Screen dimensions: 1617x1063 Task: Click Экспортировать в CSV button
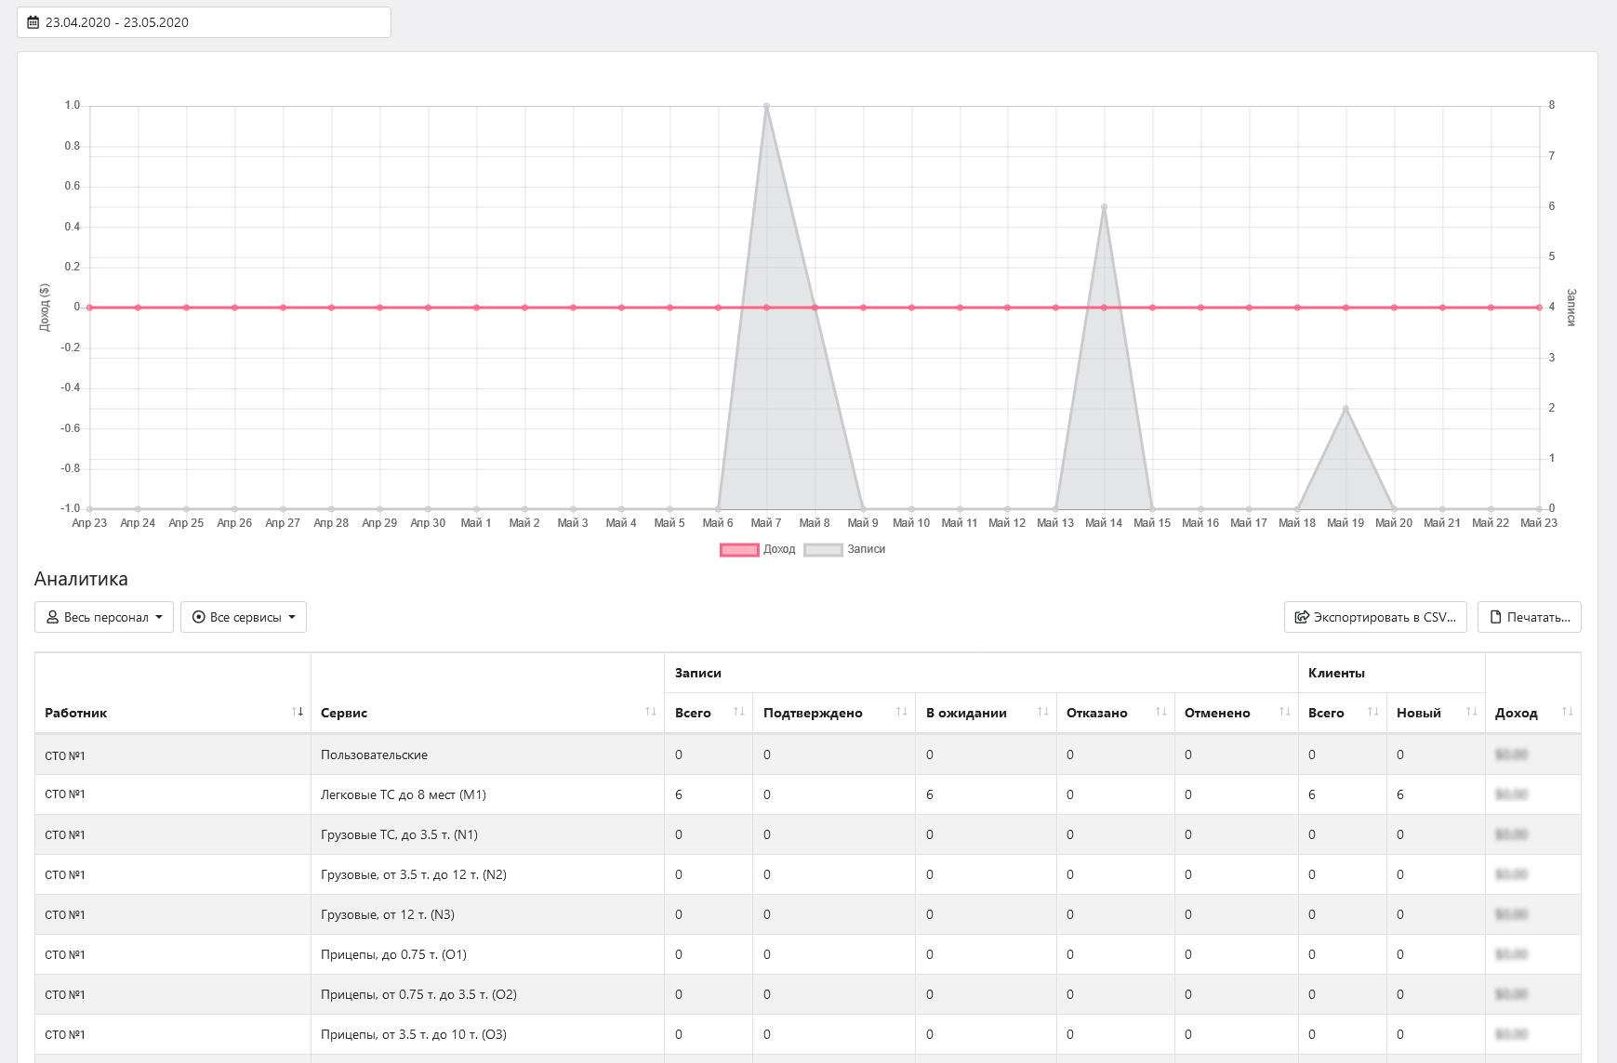pyautogui.click(x=1375, y=617)
